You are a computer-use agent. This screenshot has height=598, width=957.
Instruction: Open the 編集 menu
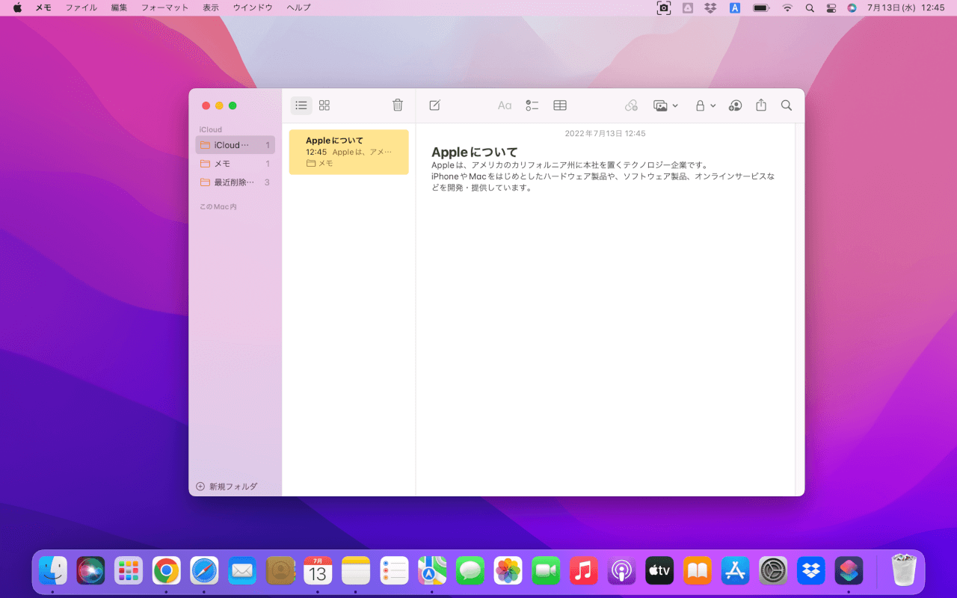pyautogui.click(x=119, y=7)
